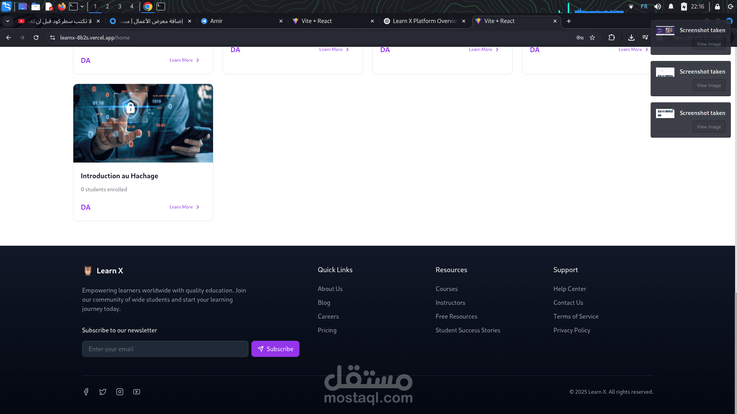The image size is (737, 414).
Task: Switch to workspace 4
Action: 132,7
